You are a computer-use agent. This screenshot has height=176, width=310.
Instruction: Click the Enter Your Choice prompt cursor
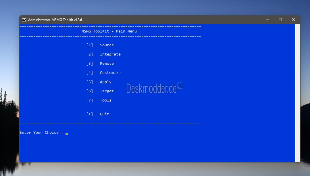tap(67, 134)
